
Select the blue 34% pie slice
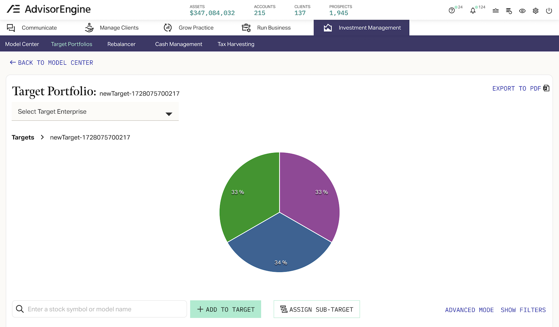pyautogui.click(x=279, y=248)
